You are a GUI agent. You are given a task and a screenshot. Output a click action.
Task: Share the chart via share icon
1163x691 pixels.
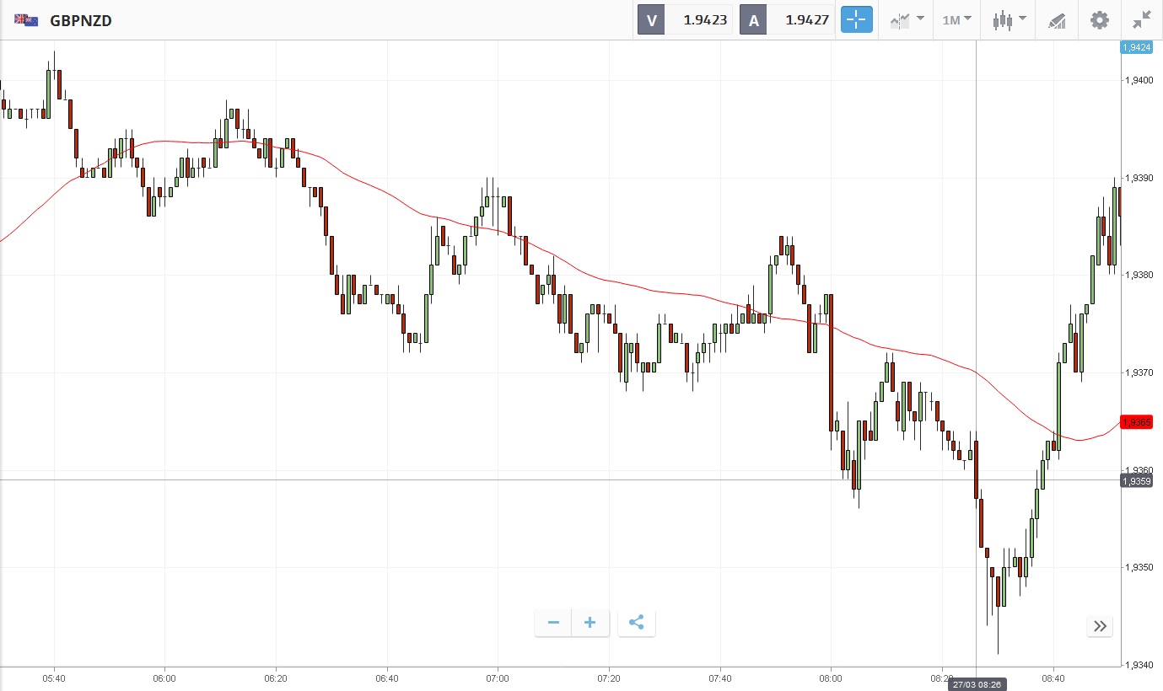(637, 623)
